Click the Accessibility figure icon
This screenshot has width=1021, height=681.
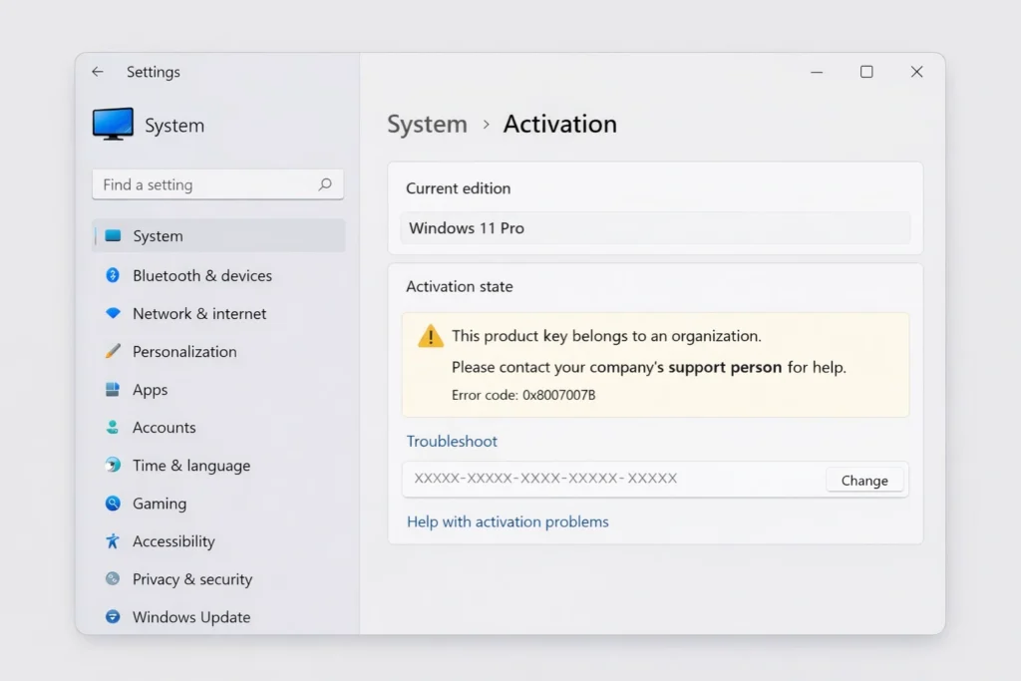coord(113,541)
